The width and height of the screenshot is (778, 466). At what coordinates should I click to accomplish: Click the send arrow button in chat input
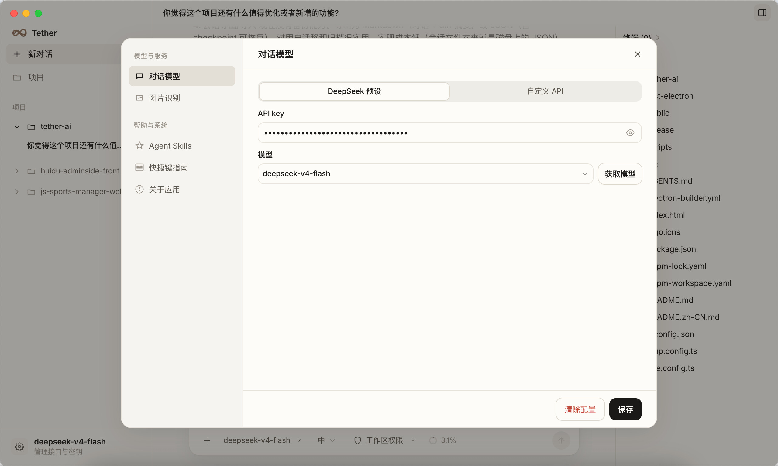561,440
